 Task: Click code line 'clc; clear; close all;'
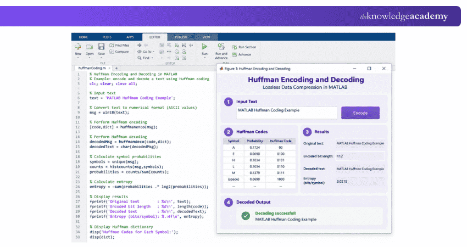pyautogui.click(x=113, y=83)
